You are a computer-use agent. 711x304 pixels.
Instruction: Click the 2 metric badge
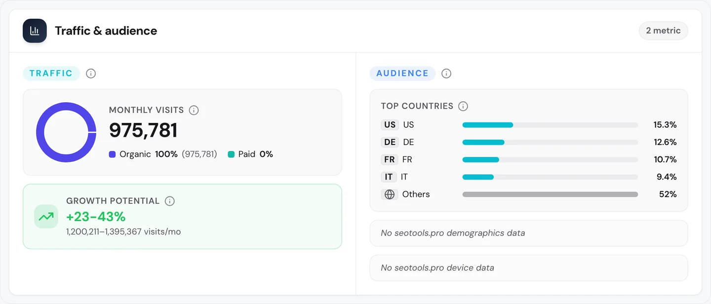click(663, 31)
